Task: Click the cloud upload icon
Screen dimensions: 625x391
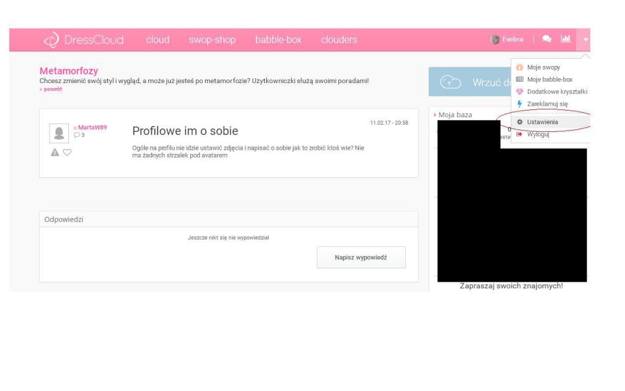Action: [450, 82]
